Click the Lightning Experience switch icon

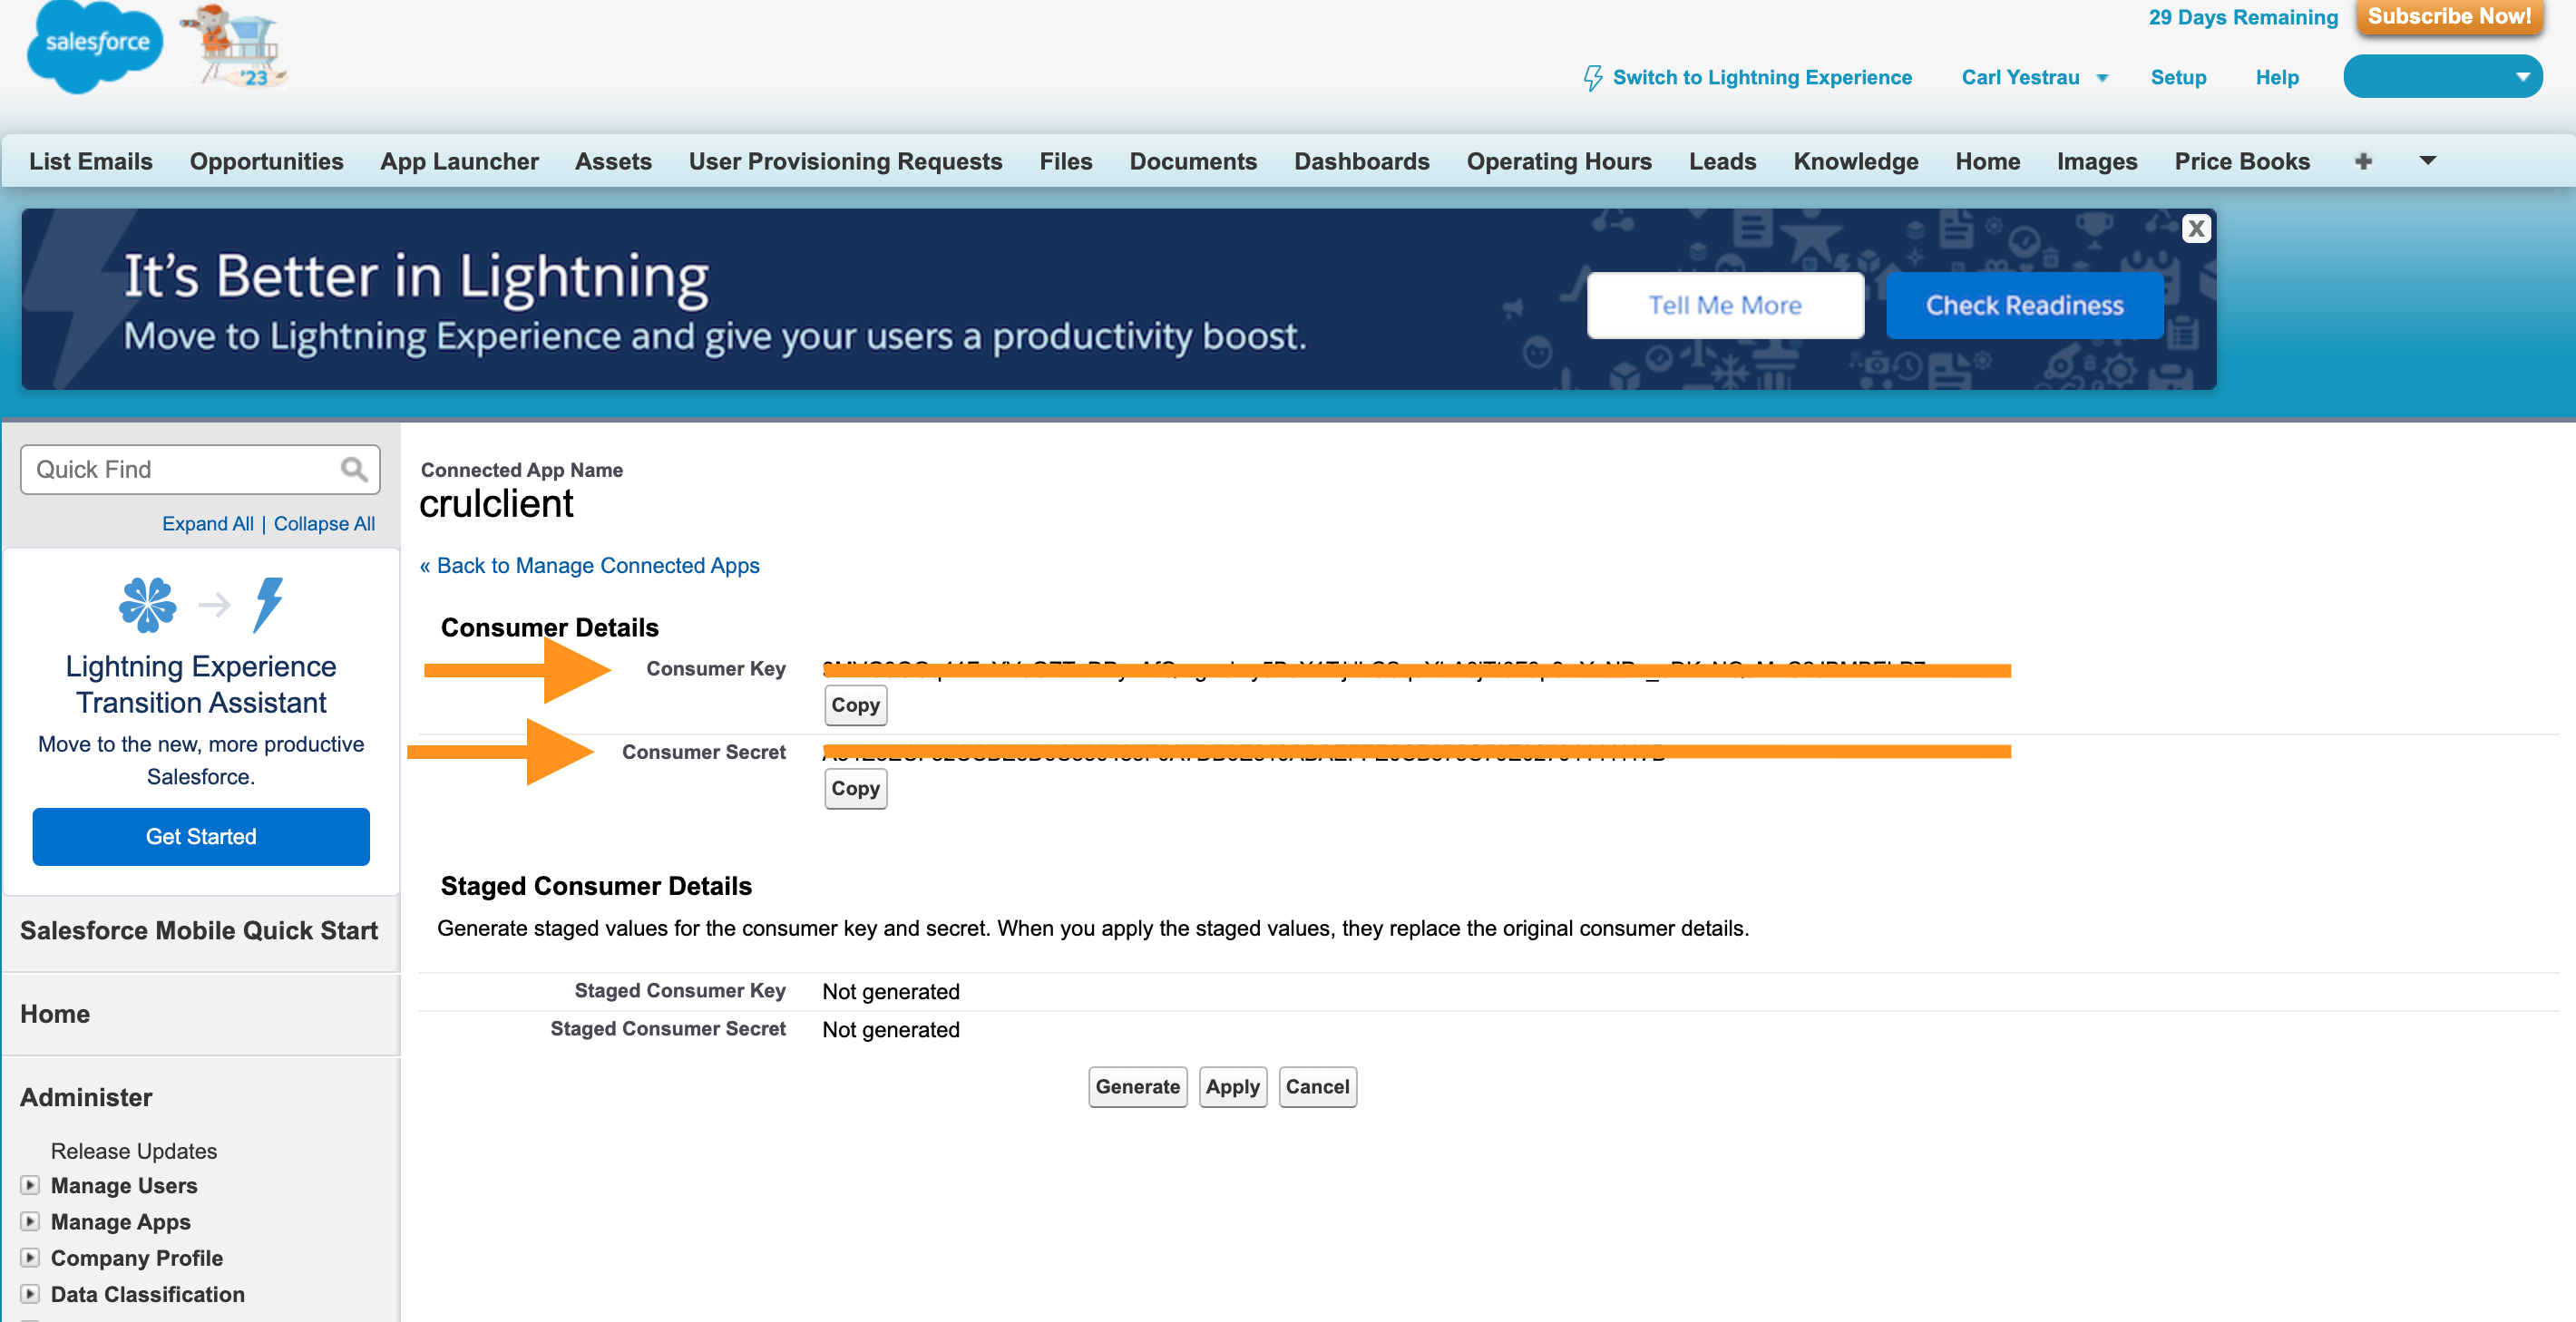pyautogui.click(x=1590, y=79)
